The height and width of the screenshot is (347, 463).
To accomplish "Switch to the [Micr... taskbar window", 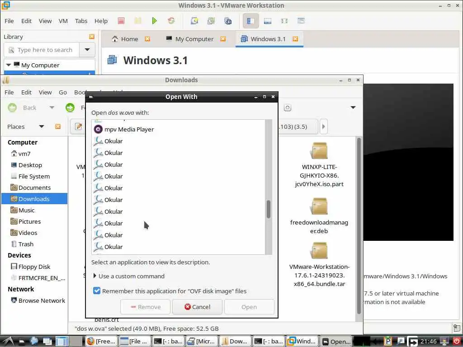I will [x=201, y=342].
